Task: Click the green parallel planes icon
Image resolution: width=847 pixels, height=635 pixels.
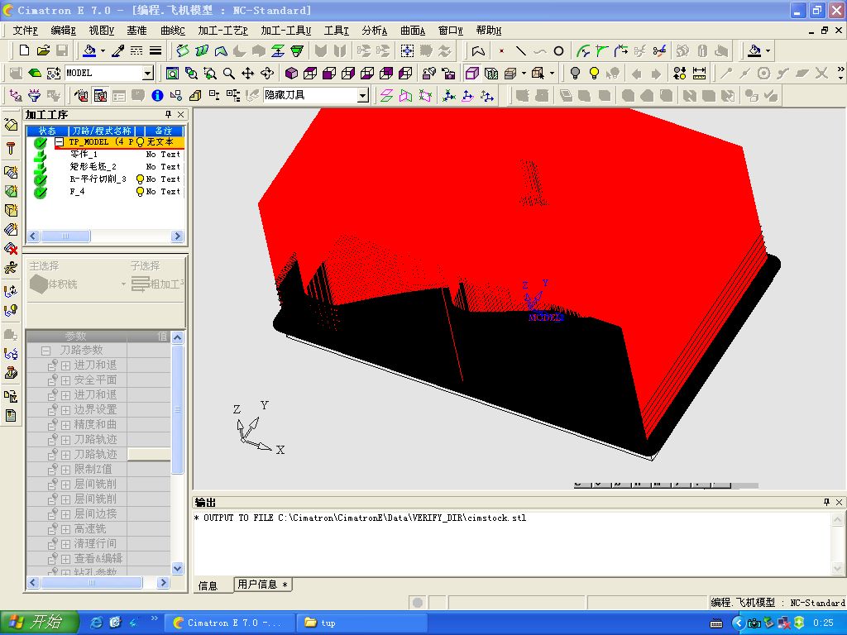Action: point(386,96)
